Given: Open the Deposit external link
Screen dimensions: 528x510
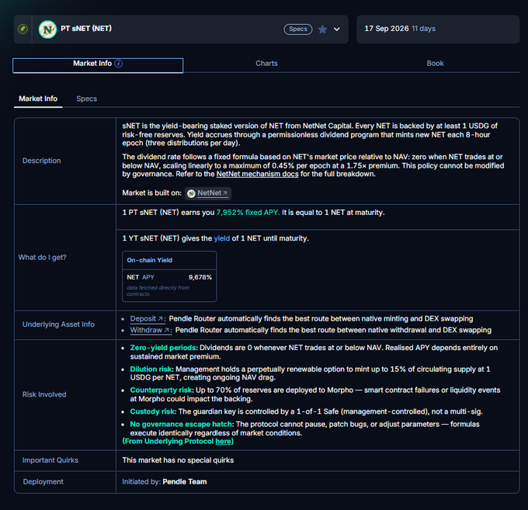Looking at the screenshot, I should (146, 319).
